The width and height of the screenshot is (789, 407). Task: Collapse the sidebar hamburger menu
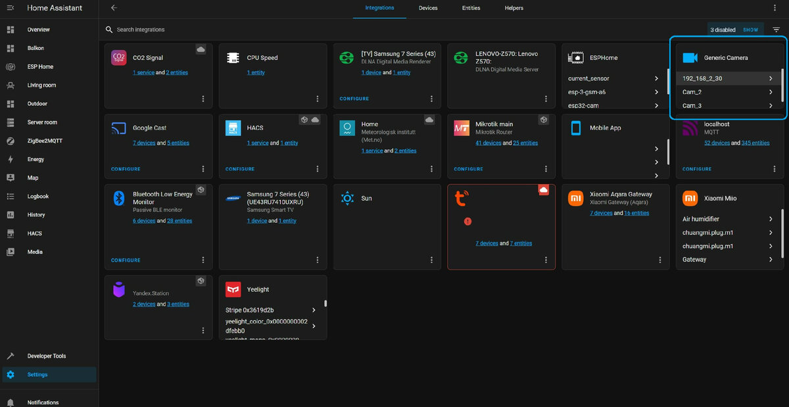click(11, 8)
